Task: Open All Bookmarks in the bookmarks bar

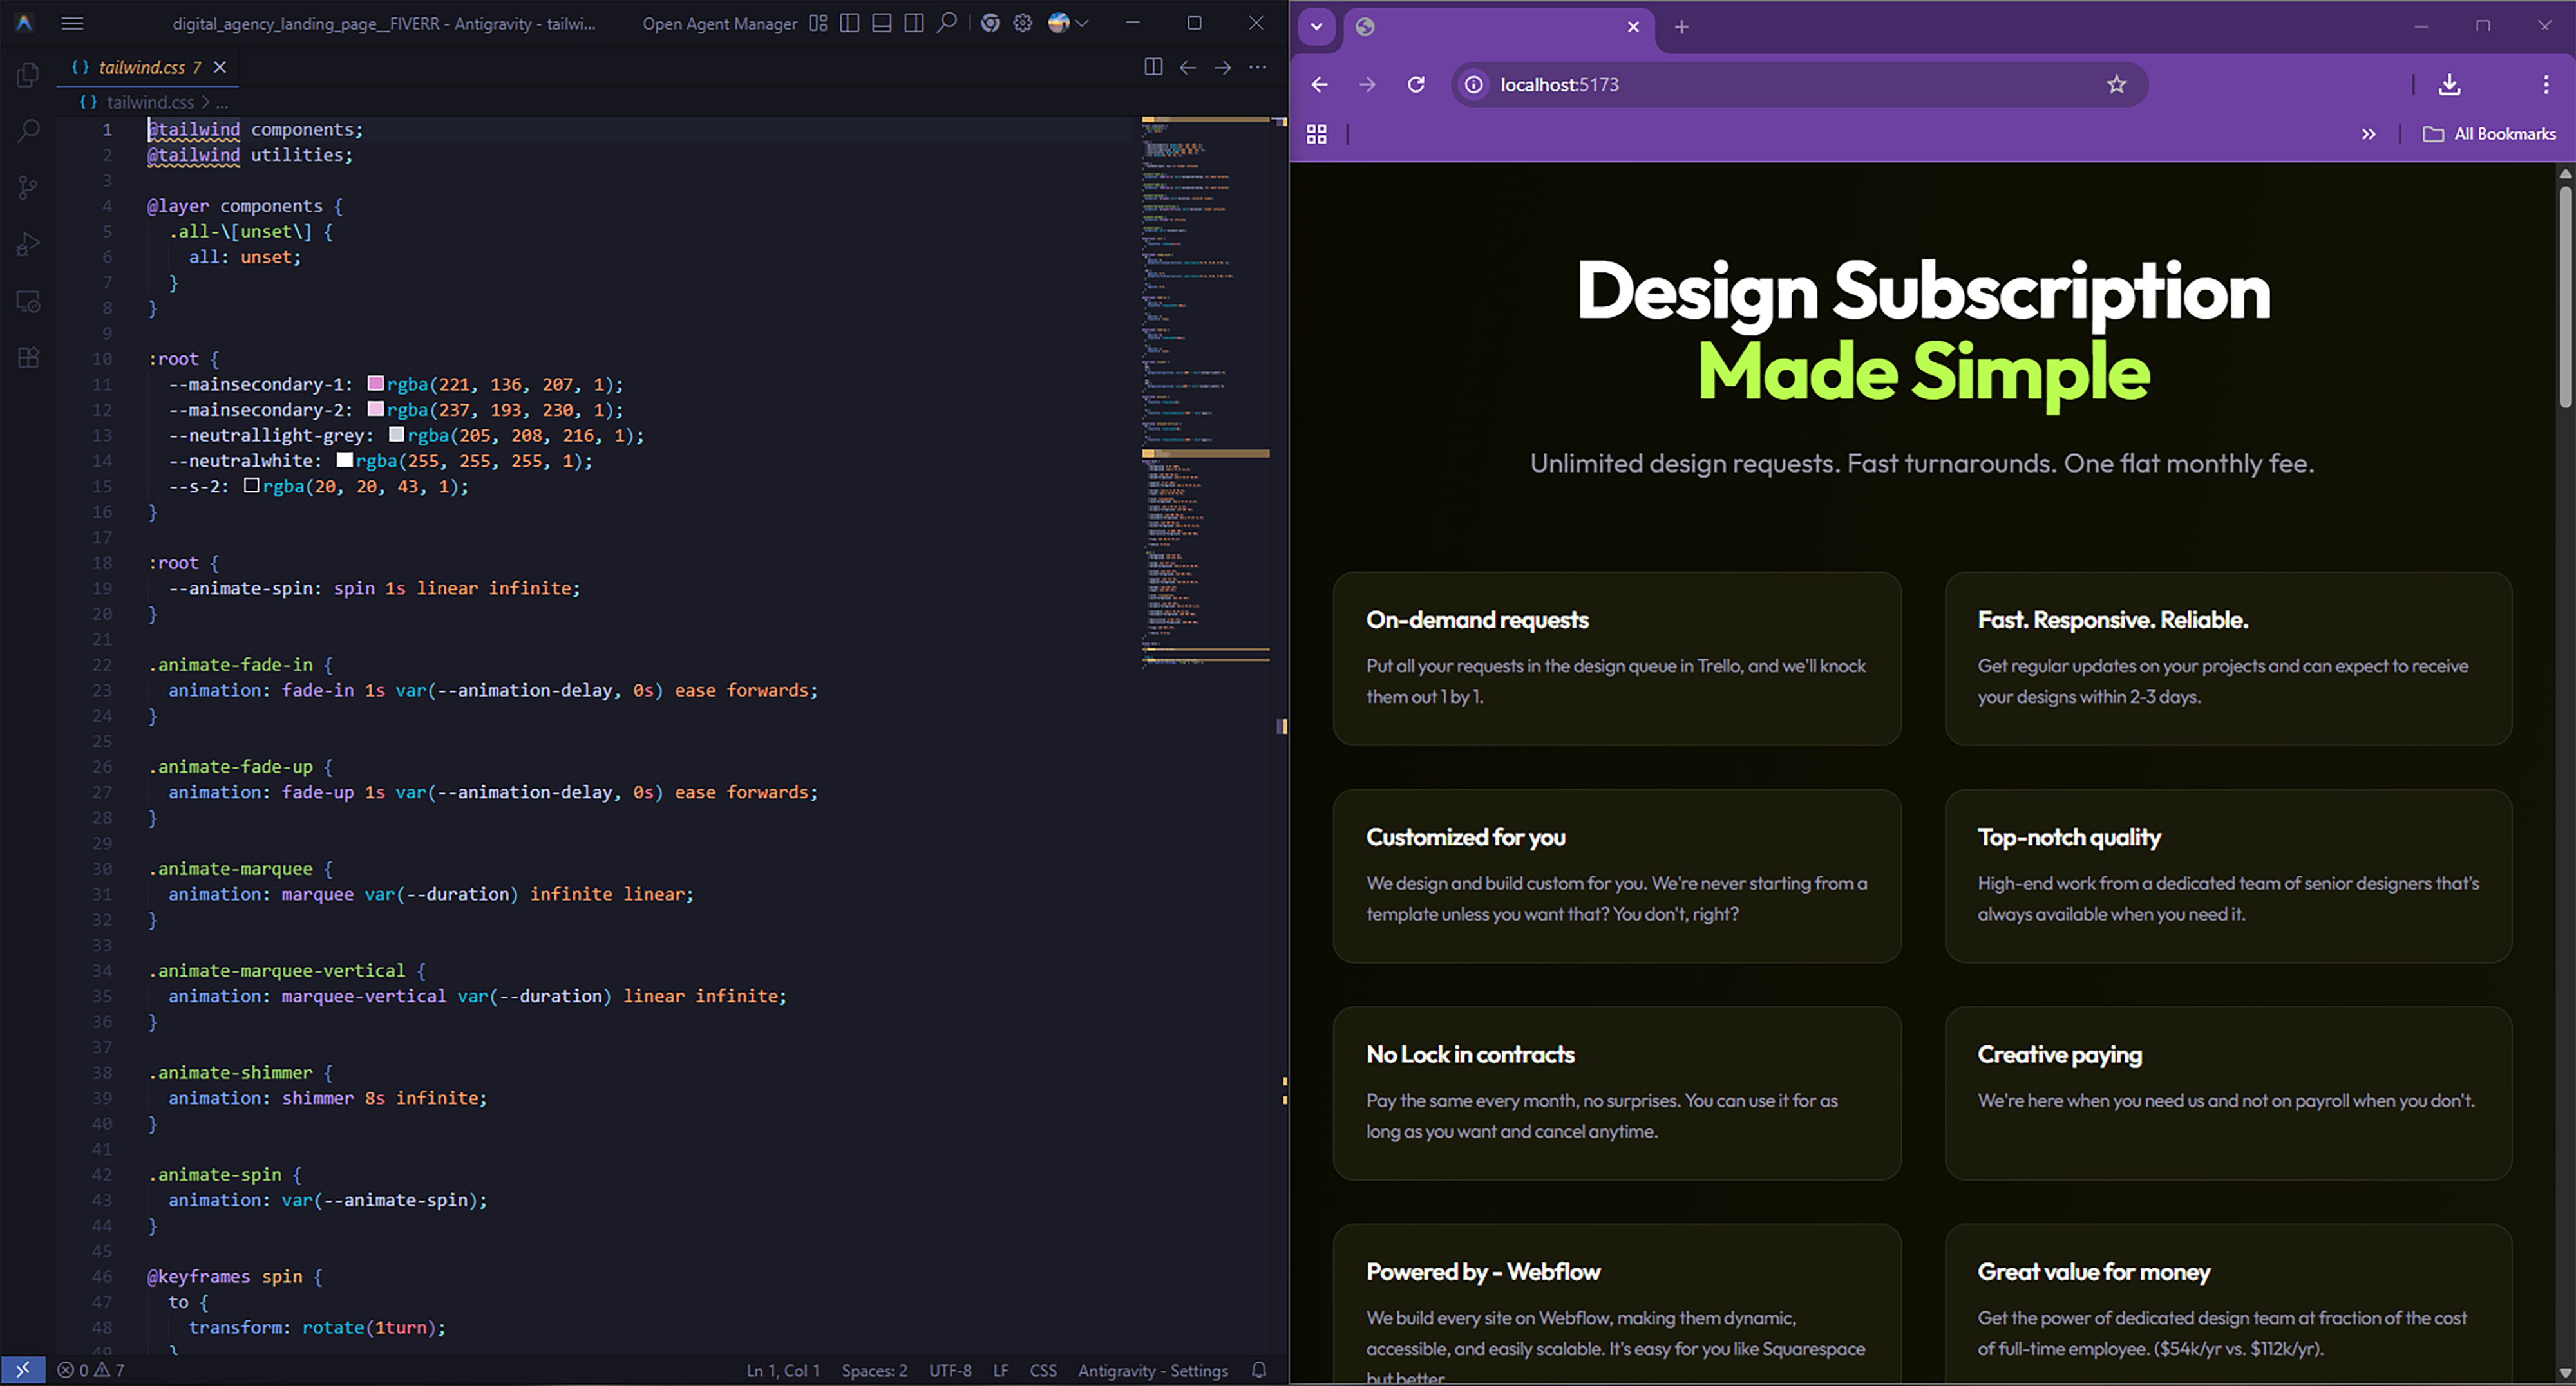Action: 2489,133
